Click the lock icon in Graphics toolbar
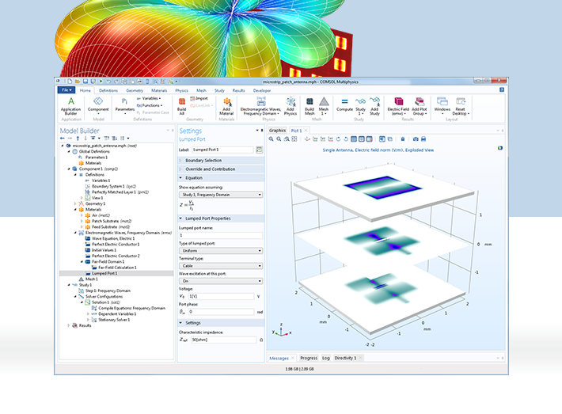Viewport: 562px width, 414px height. pyautogui.click(x=403, y=139)
